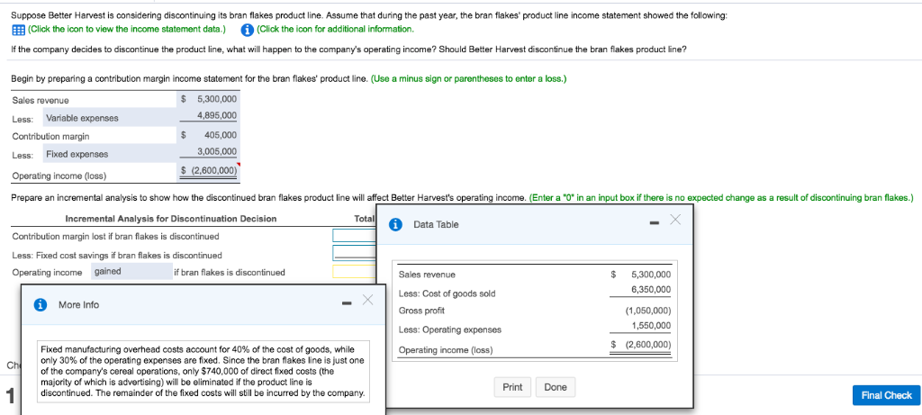Image resolution: width=922 pixels, height=415 pixels.
Task: Select the Fixed cost savings input box
Action: [x=354, y=253]
